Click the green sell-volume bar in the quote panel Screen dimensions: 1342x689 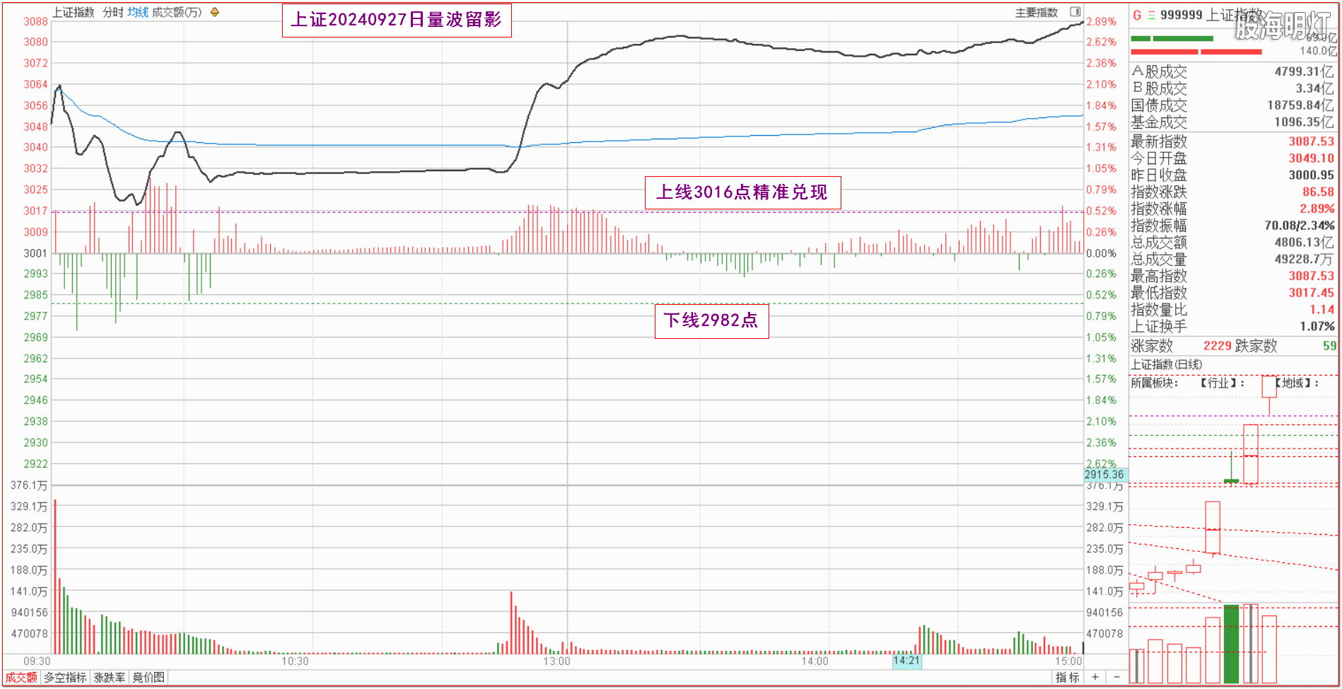coord(1172,38)
